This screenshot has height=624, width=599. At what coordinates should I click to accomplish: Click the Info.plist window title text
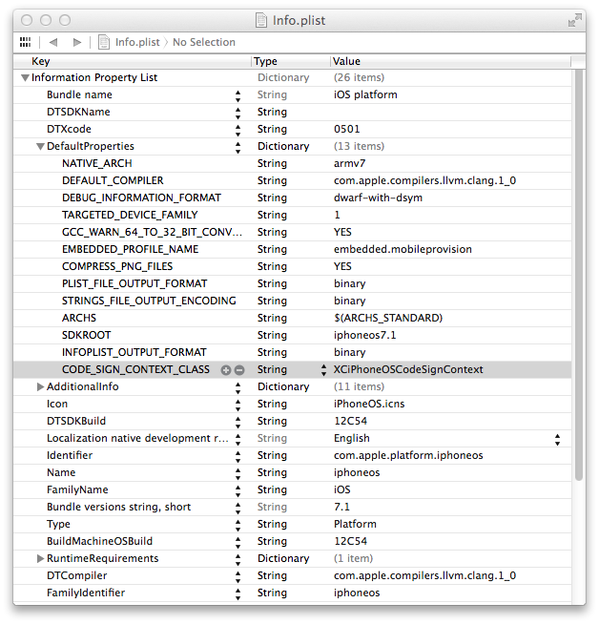click(x=299, y=20)
